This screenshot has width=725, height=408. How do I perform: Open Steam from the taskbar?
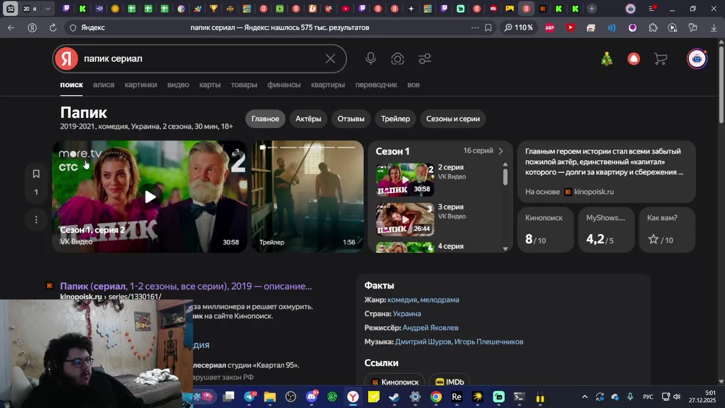pyautogui.click(x=394, y=397)
